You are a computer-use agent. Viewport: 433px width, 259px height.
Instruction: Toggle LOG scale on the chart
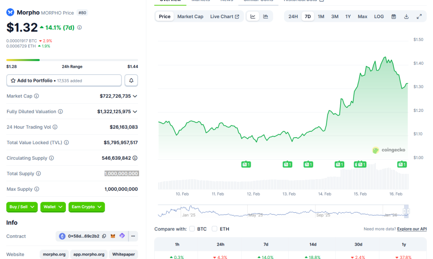[379, 16]
